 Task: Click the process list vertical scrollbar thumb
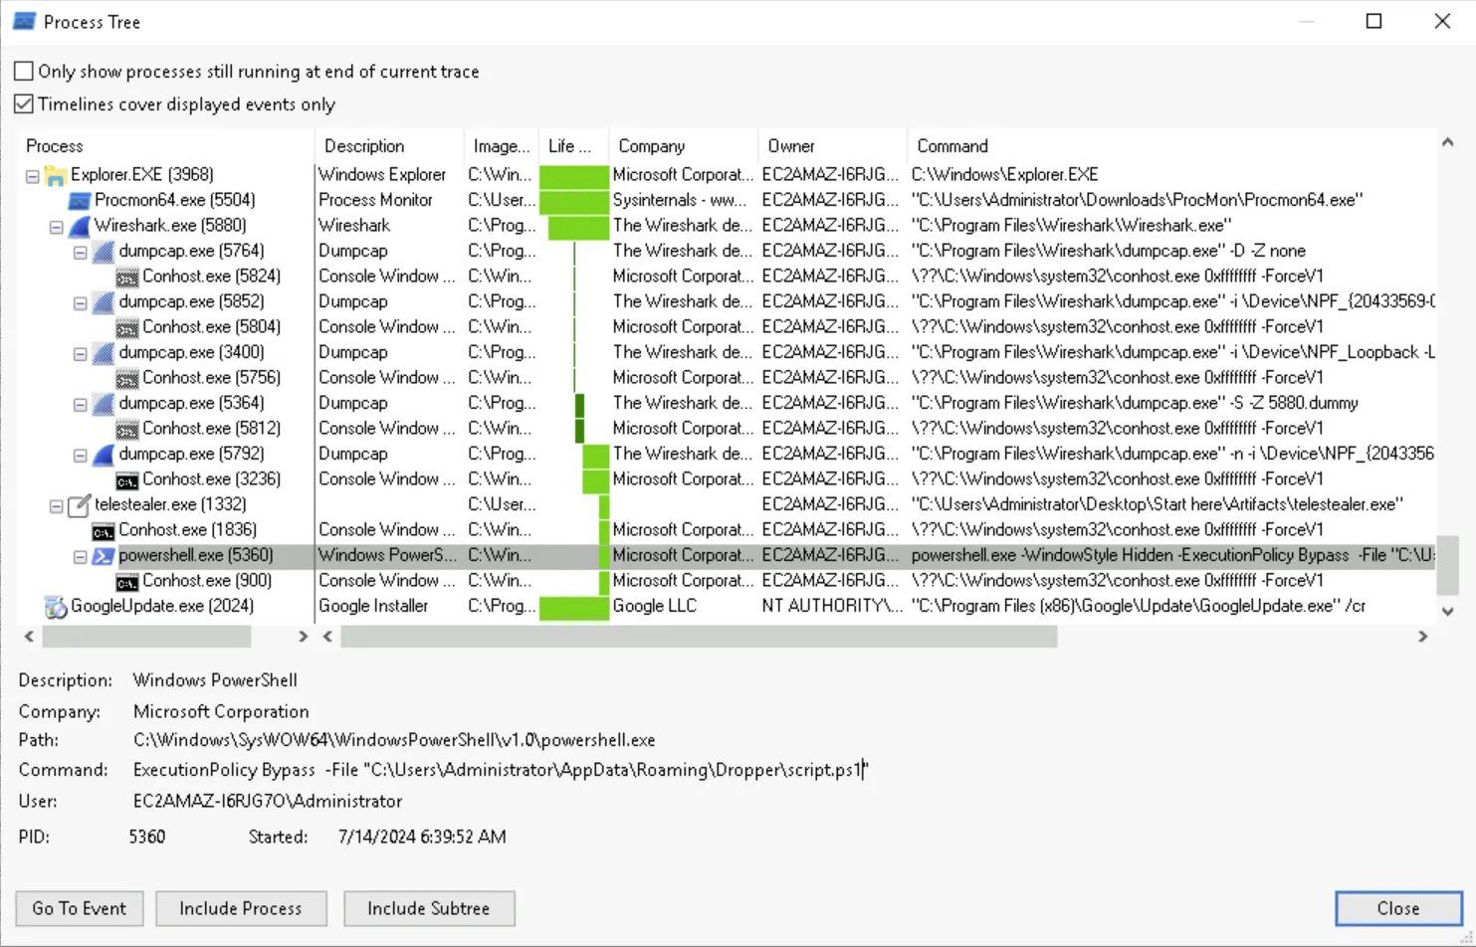(1448, 564)
